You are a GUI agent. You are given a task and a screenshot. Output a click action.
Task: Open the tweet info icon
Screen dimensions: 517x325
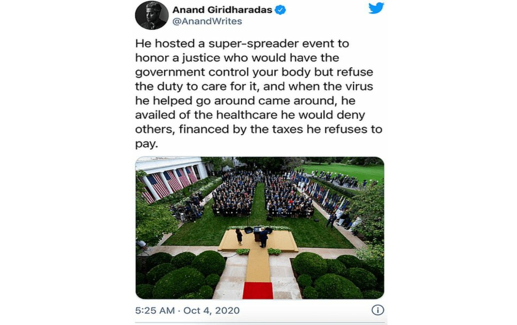coord(378,310)
